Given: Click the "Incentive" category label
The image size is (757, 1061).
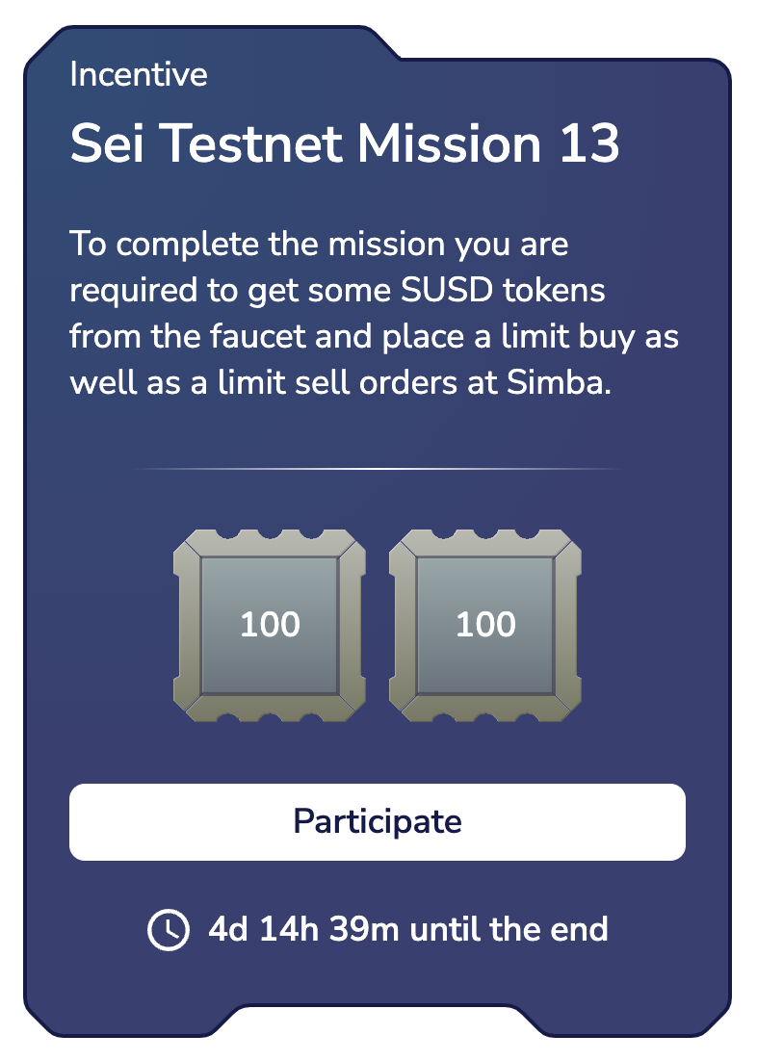Looking at the screenshot, I should coord(139,75).
